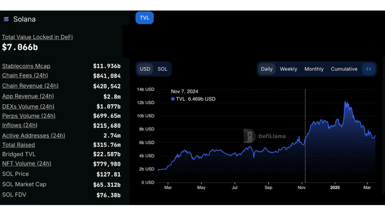Screen dimensions: 385x216
Task: Click the 2.74m active addresses value
Action: click(112, 136)
